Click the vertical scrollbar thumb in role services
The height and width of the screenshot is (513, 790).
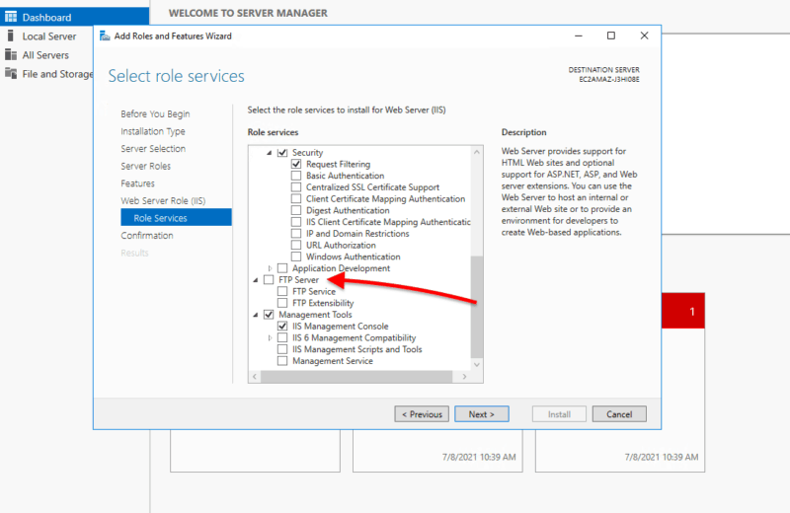(477, 306)
